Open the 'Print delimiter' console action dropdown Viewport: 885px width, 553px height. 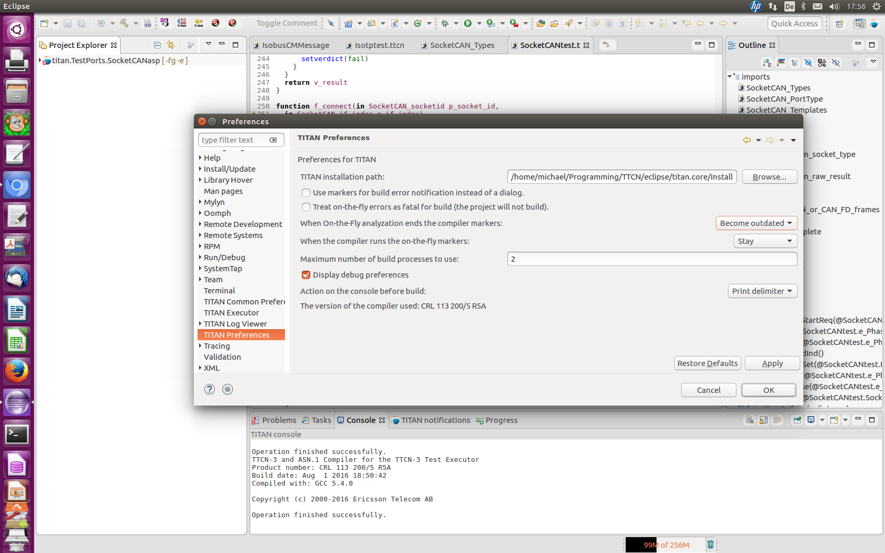(762, 291)
